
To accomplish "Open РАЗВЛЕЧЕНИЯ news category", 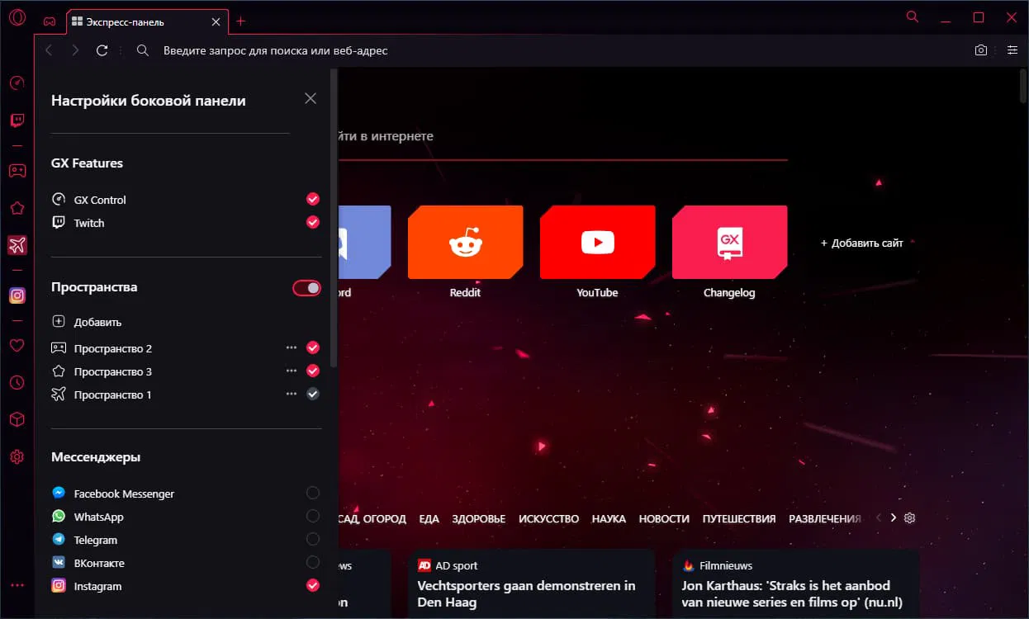I will tap(825, 518).
